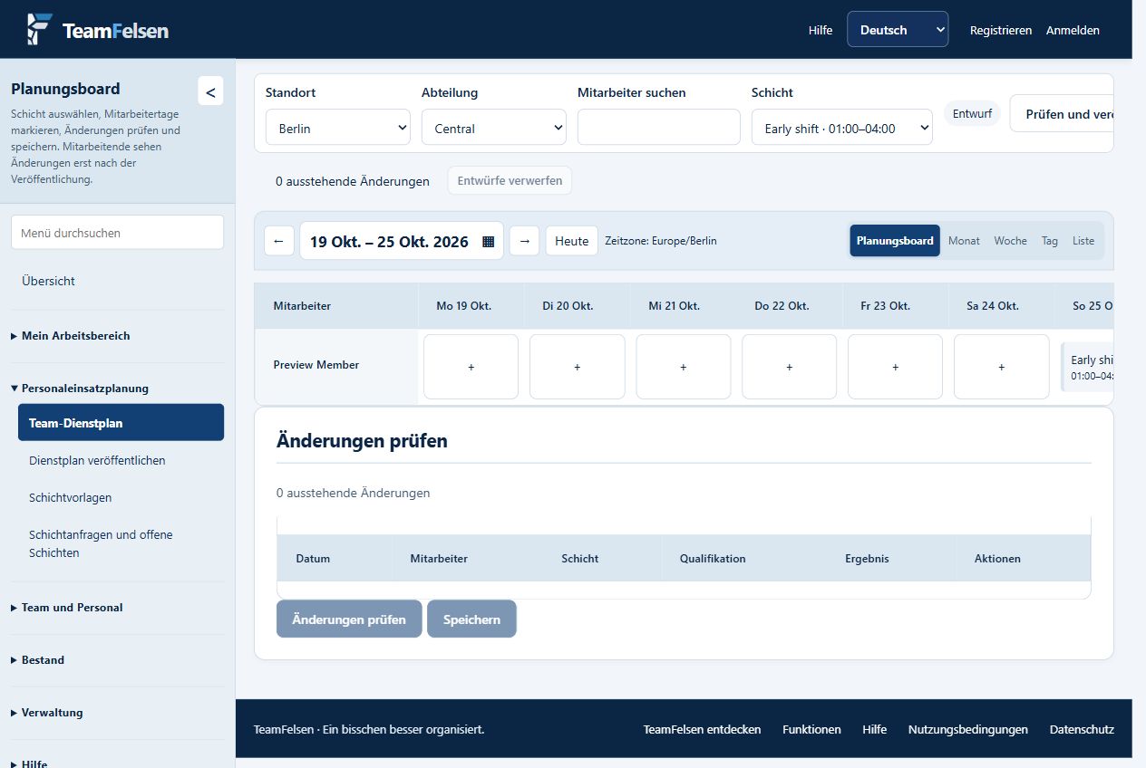Screen dimensions: 1146x768
Task: Open Datenschutz footer link
Action: [x=1082, y=729]
